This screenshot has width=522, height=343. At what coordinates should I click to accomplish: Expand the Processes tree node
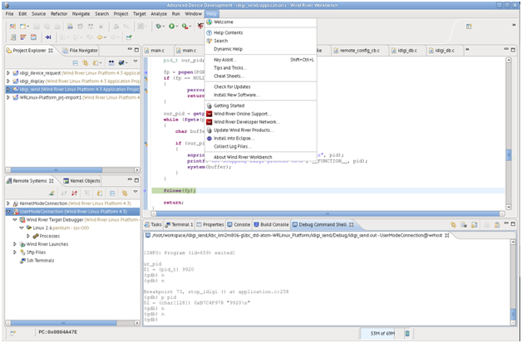(x=27, y=236)
